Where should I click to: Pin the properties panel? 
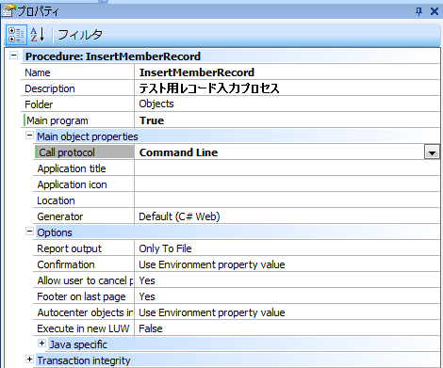tap(418, 11)
